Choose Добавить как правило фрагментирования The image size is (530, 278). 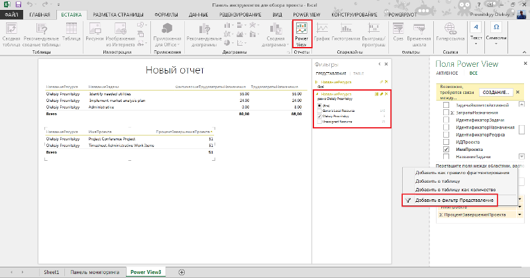tap(462, 173)
